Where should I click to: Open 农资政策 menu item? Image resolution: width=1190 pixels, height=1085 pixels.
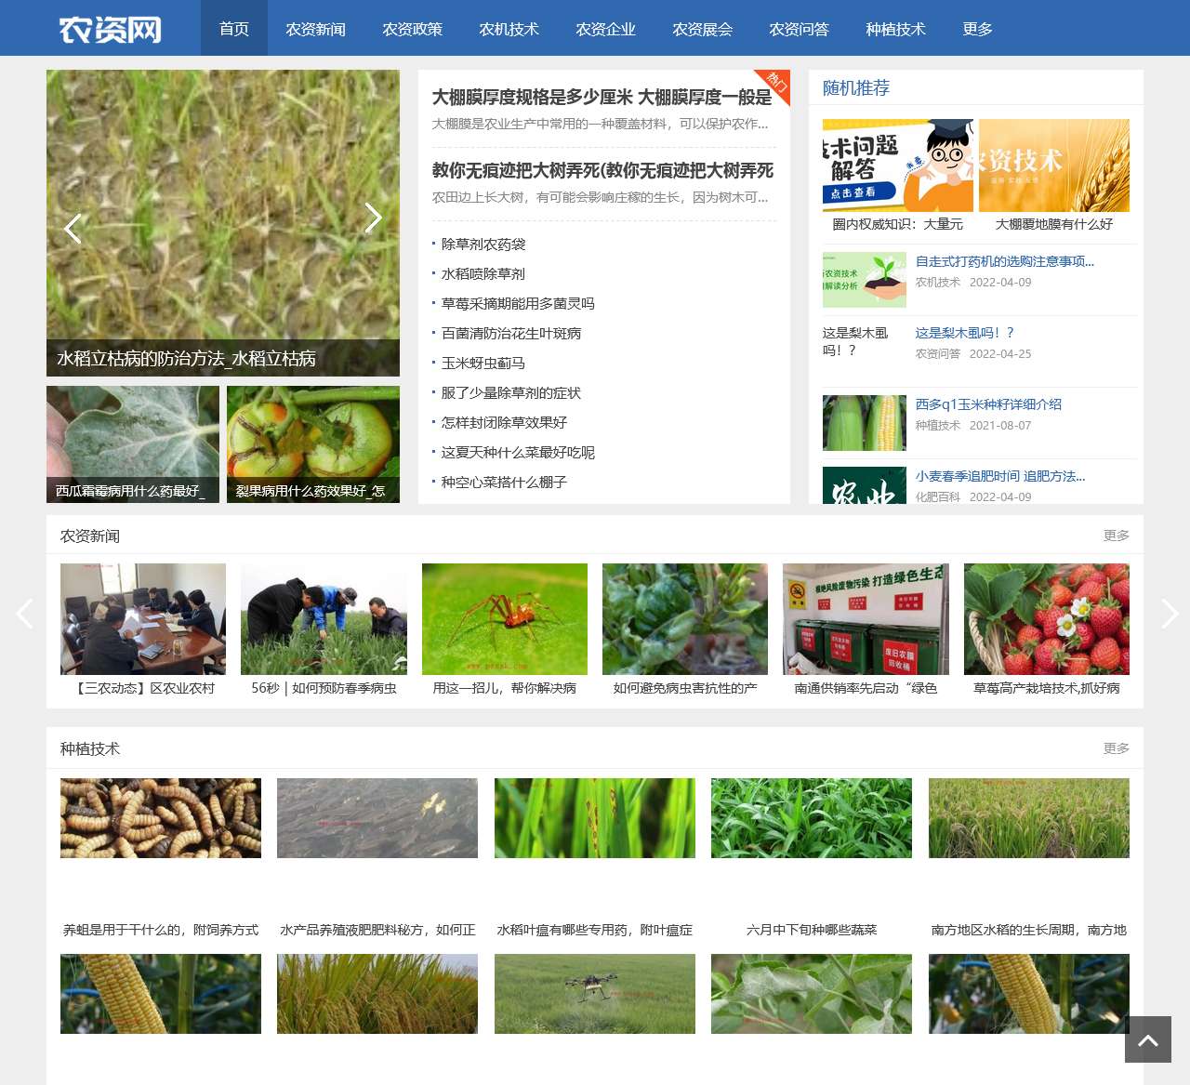coord(413,28)
